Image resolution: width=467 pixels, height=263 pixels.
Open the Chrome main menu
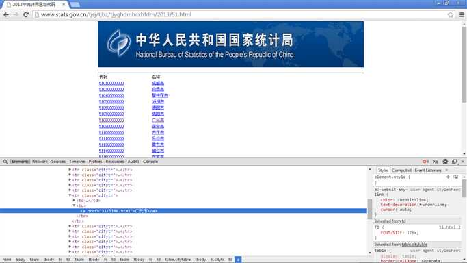(x=462, y=14)
